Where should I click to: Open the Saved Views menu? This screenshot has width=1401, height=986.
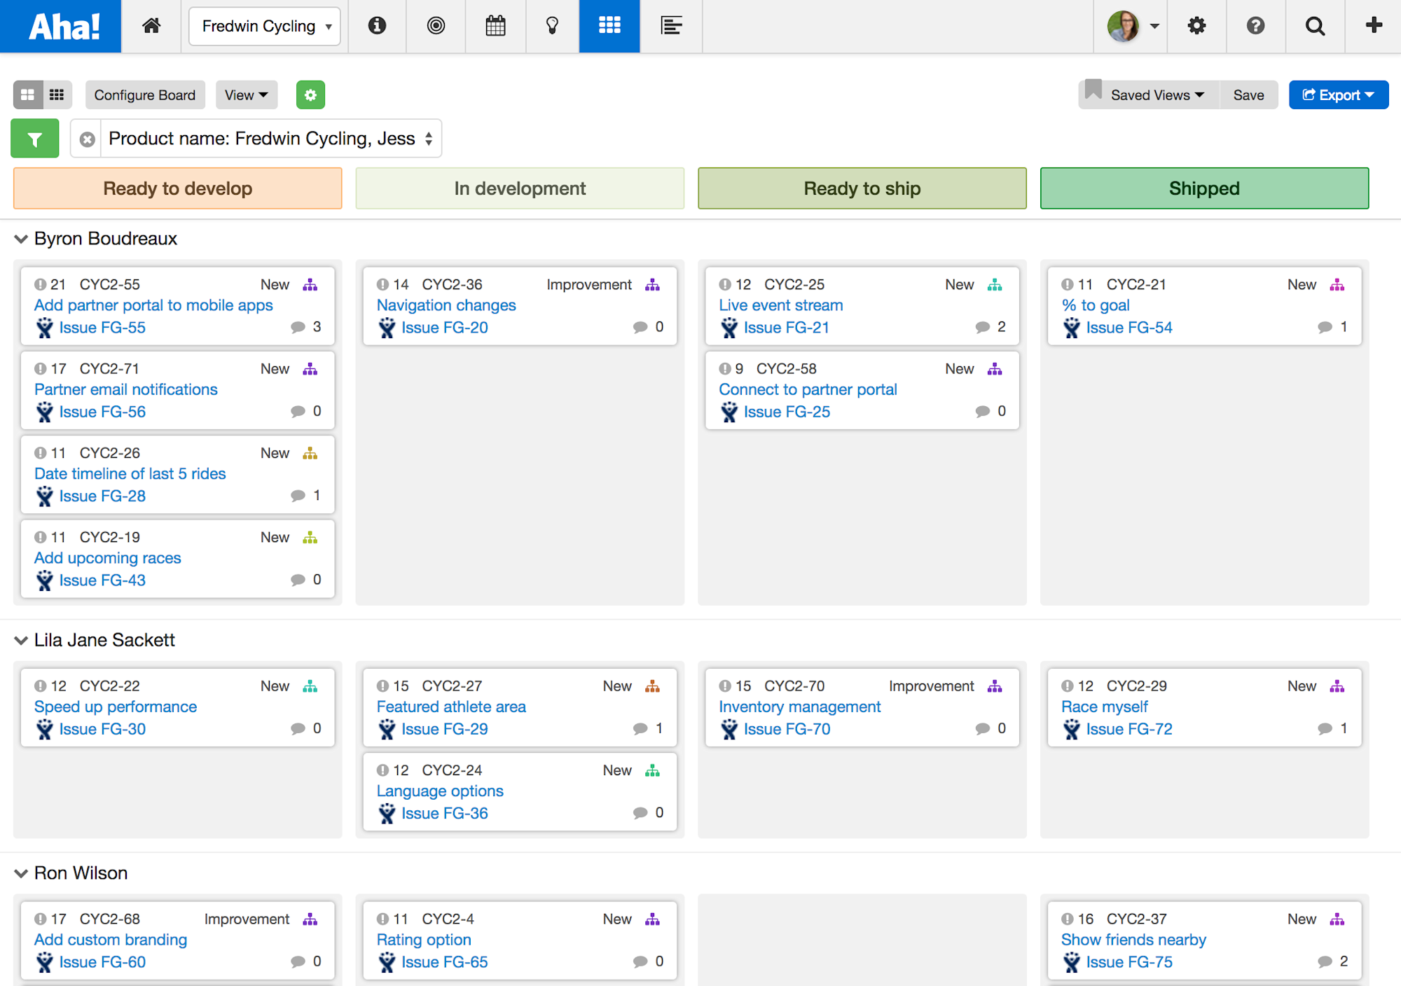pos(1156,95)
